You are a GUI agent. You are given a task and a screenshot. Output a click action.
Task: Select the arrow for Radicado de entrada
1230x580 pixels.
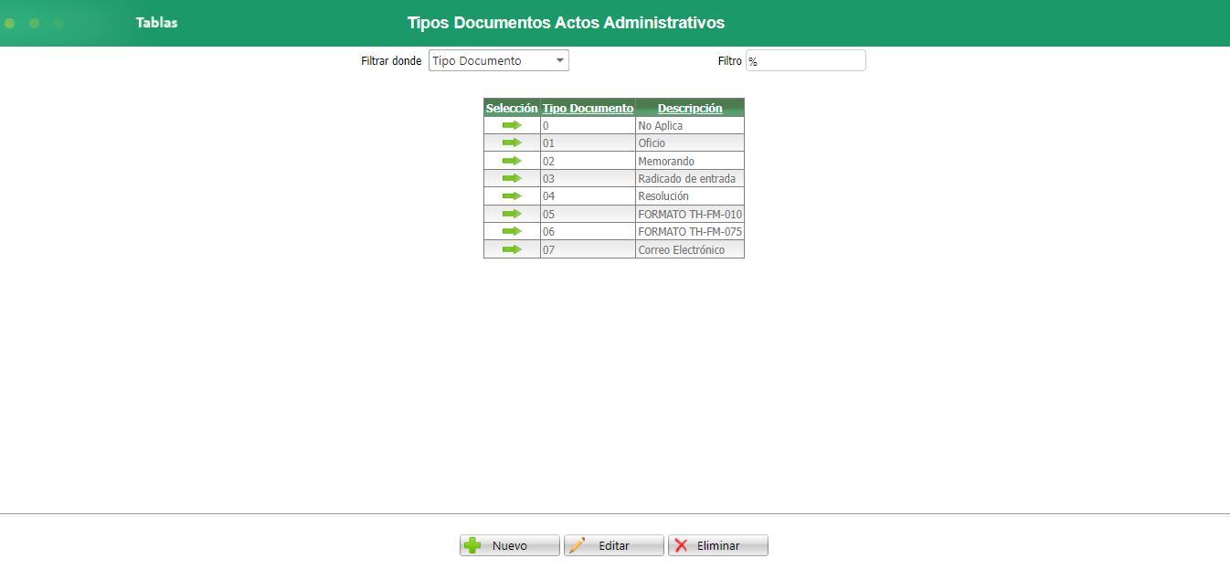pos(512,178)
